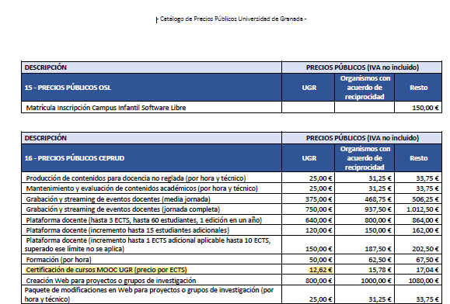
Task: Click Grabación y streaming (media jornada) text
Action: pyautogui.click(x=118, y=199)
